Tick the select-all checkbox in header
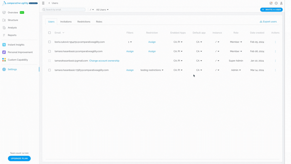The width and height of the screenshot is (291, 164). 50,33
